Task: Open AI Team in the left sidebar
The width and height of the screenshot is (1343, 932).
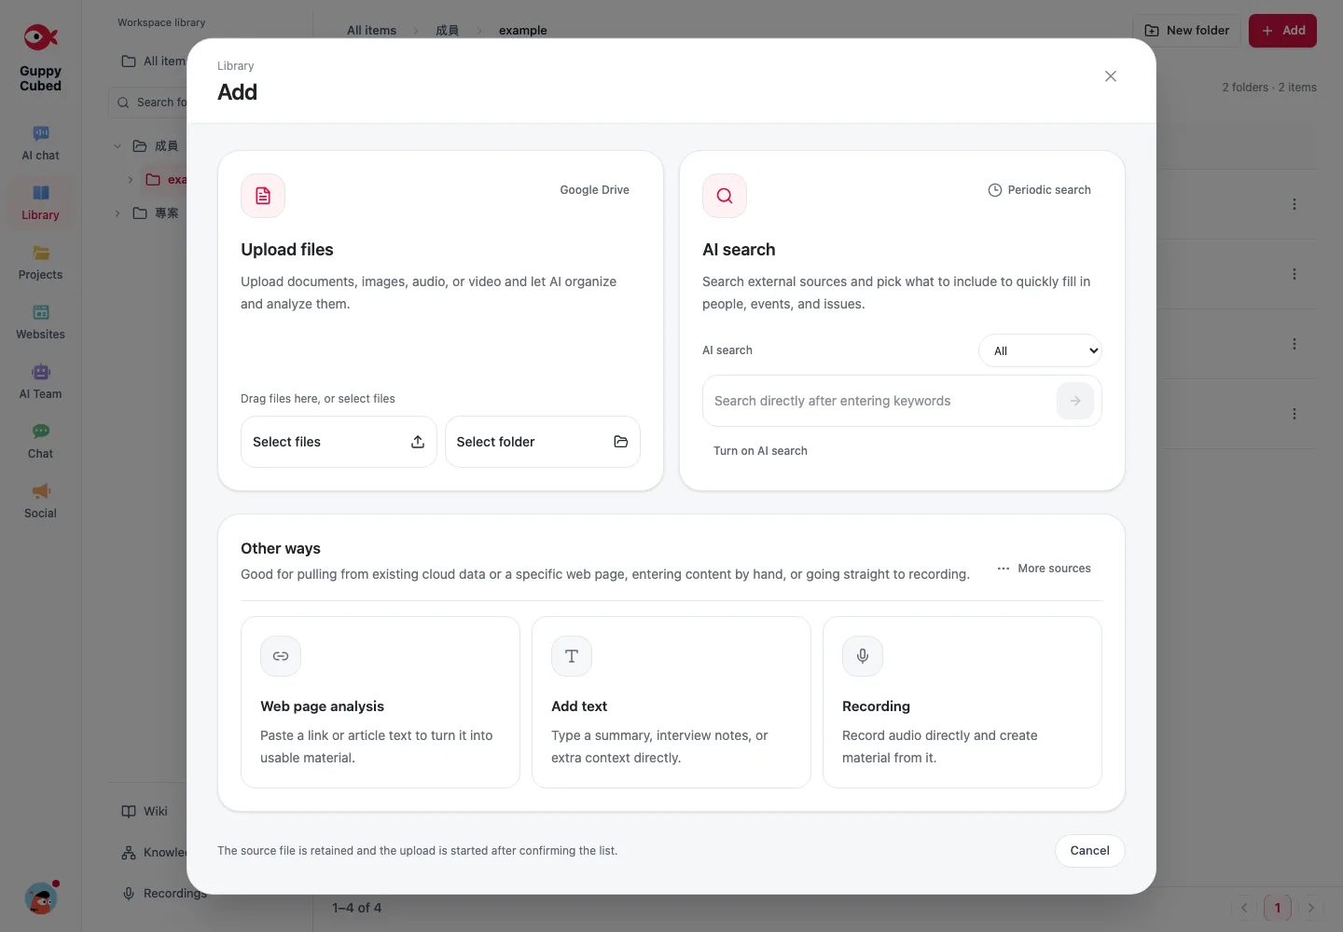Action: (40, 382)
